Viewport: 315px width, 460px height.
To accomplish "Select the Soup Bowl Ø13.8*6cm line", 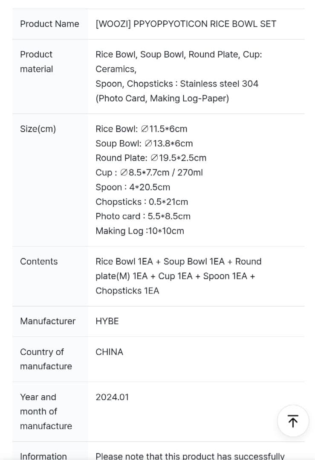I will click(144, 144).
